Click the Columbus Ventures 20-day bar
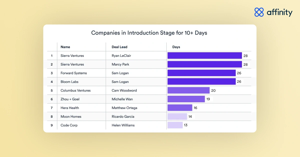Viewport: 300px width, 157px height. [x=188, y=90]
